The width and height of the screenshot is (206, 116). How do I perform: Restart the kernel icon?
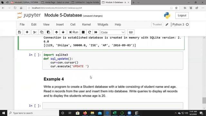coord(89,32)
